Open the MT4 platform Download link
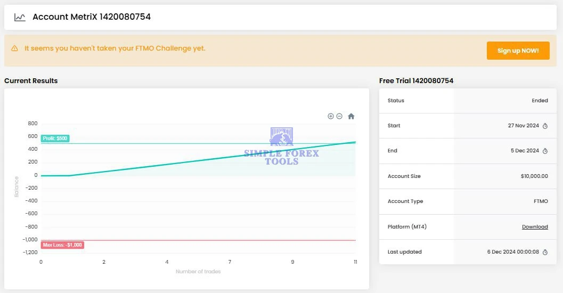563x293 pixels. (x=535, y=227)
